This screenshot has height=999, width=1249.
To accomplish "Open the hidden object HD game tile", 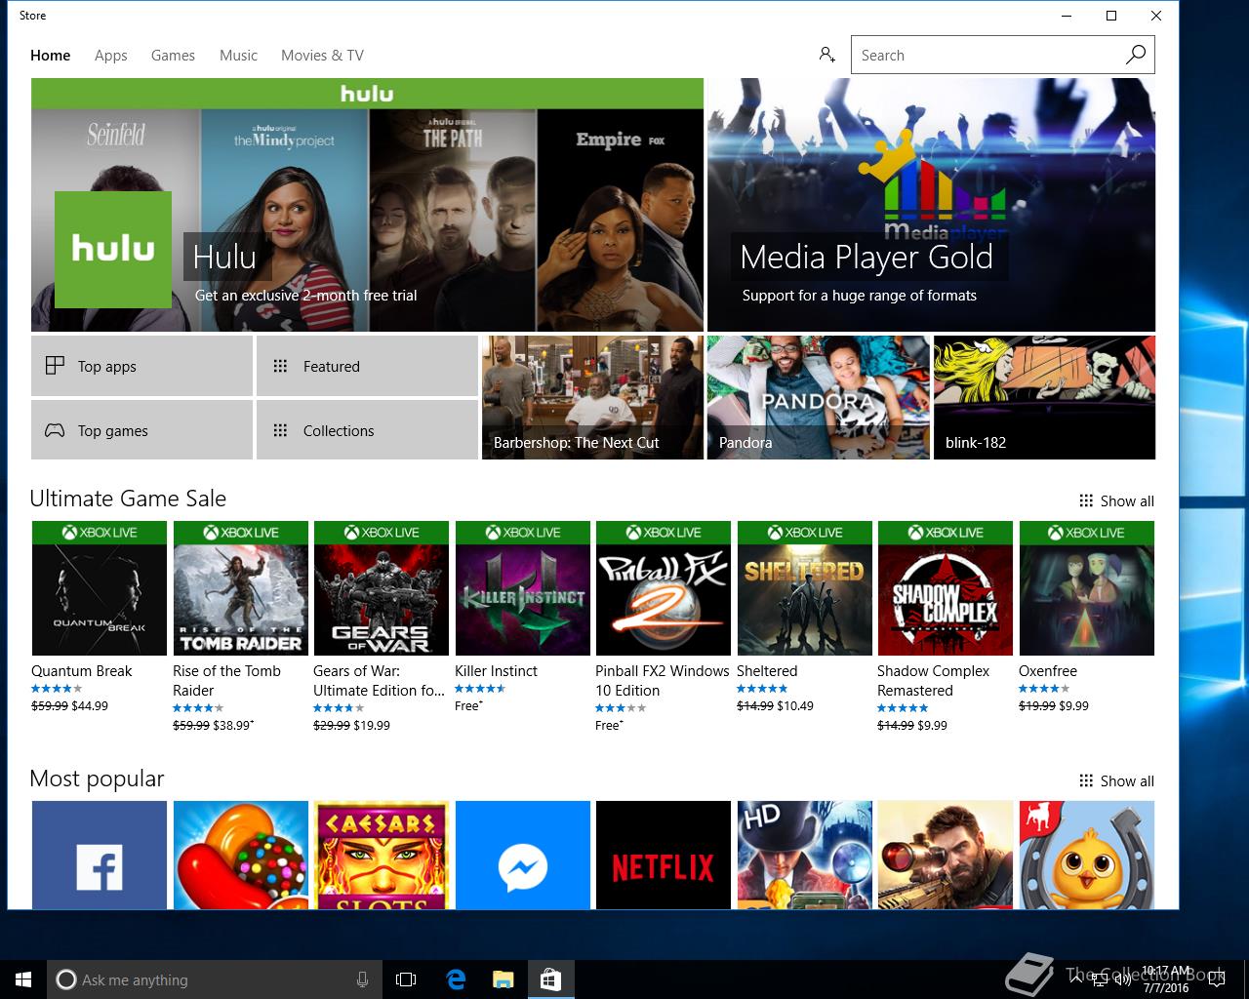I will click(805, 855).
